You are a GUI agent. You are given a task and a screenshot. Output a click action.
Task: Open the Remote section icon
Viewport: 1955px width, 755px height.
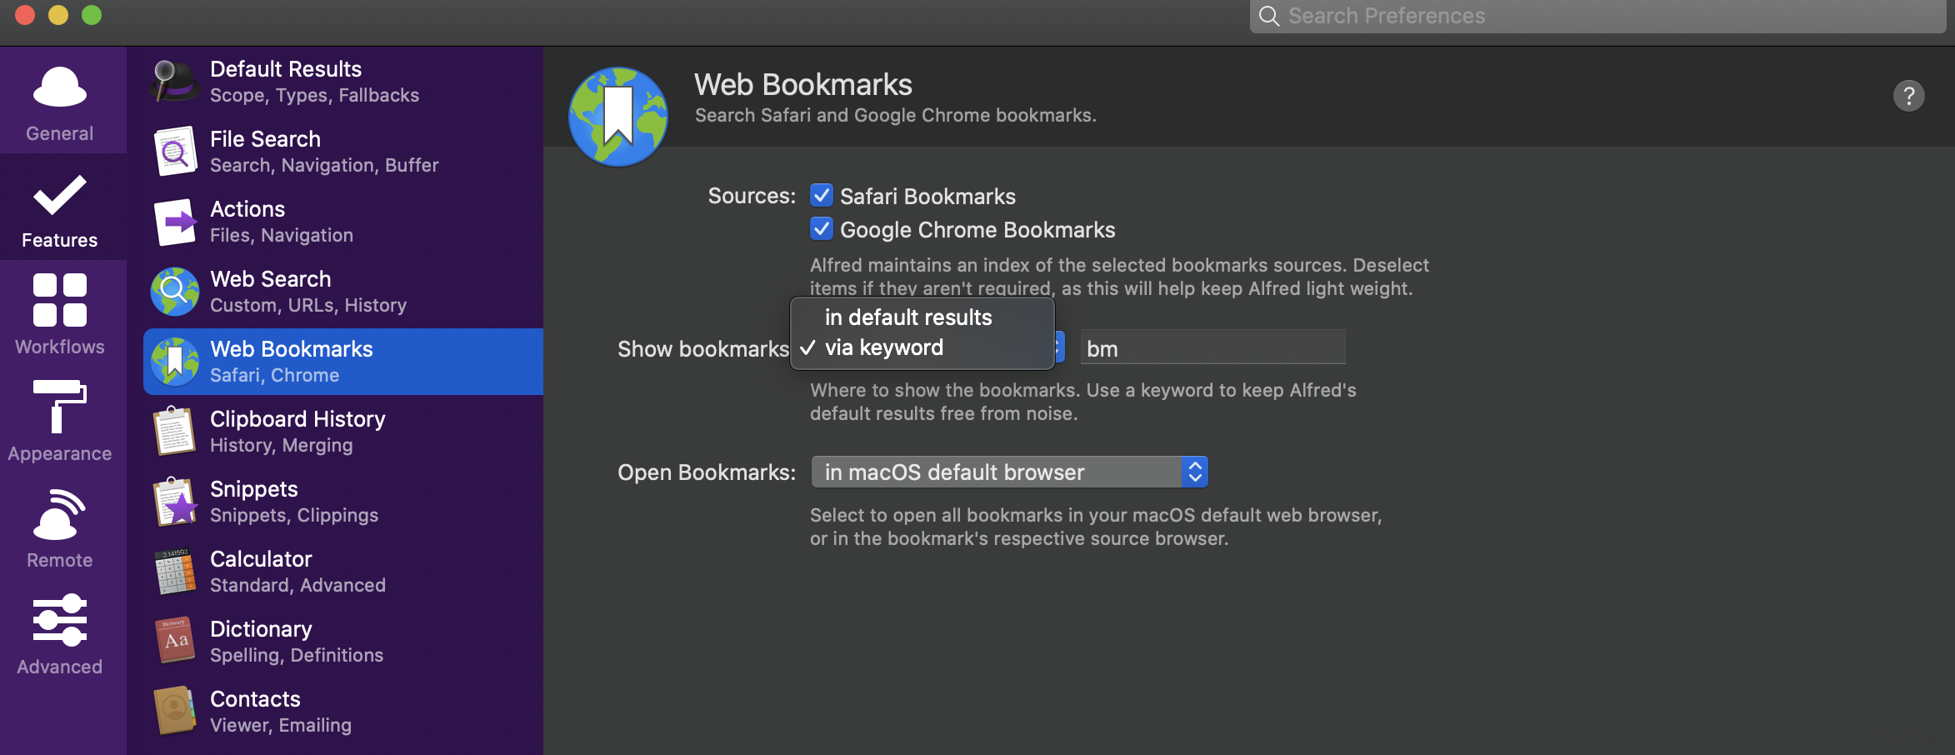[59, 514]
